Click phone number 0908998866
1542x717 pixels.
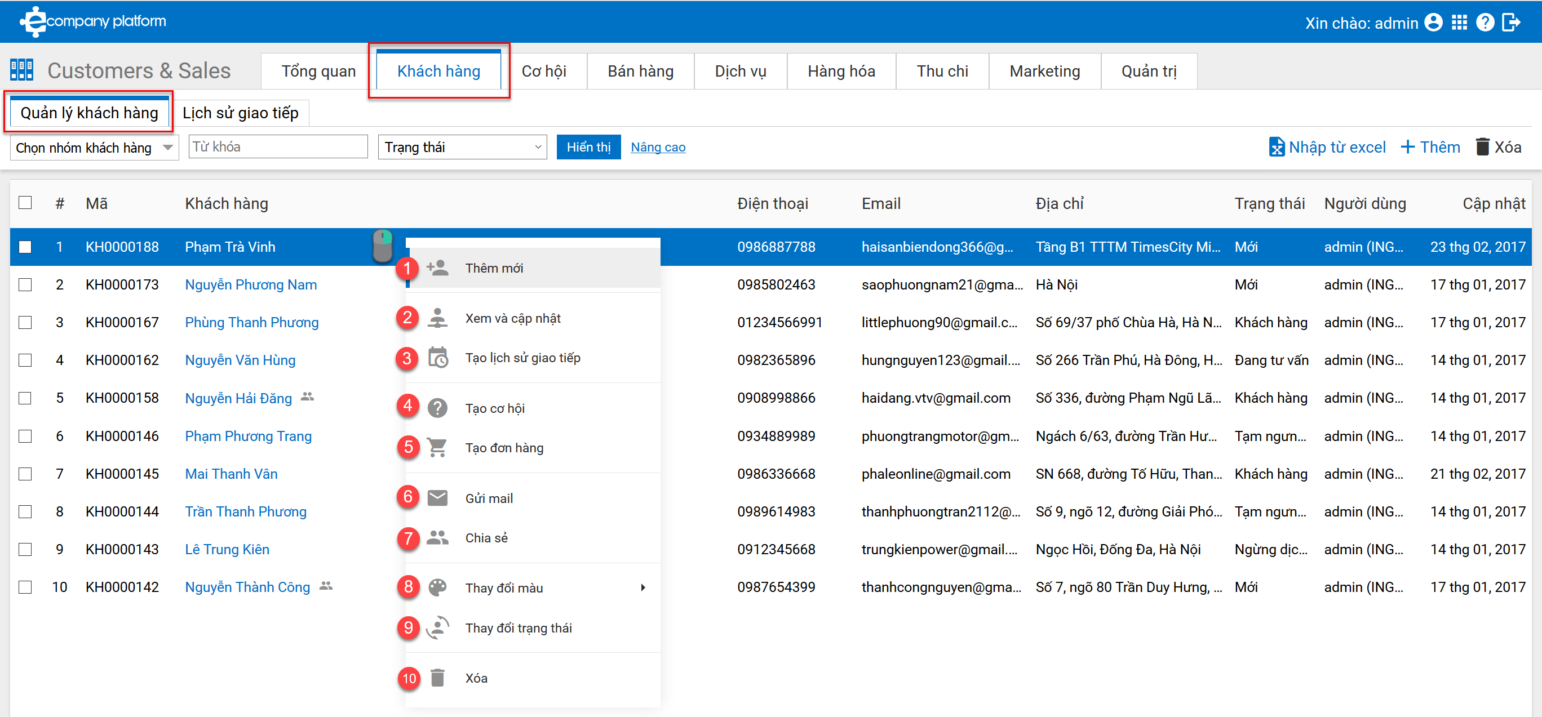776,398
